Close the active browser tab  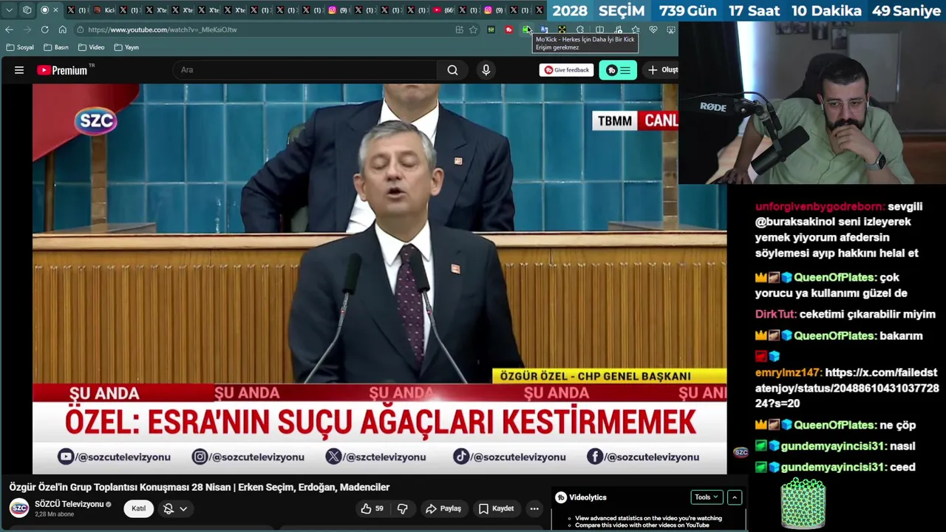point(55,10)
